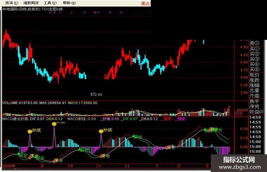This screenshot has height=172, width=267.
Task: Click the 收益 field label
Action: pyautogui.click(x=254, y=112)
